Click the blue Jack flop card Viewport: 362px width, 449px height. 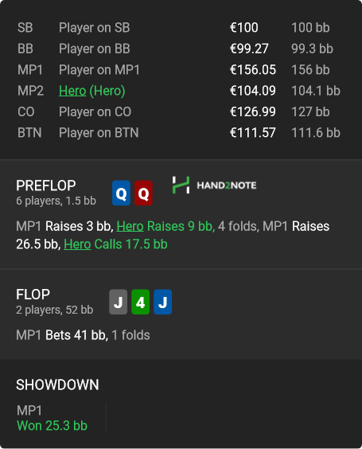click(163, 302)
